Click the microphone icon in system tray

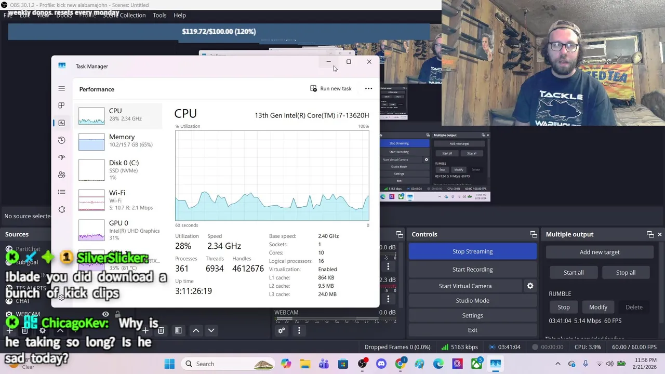(586, 364)
